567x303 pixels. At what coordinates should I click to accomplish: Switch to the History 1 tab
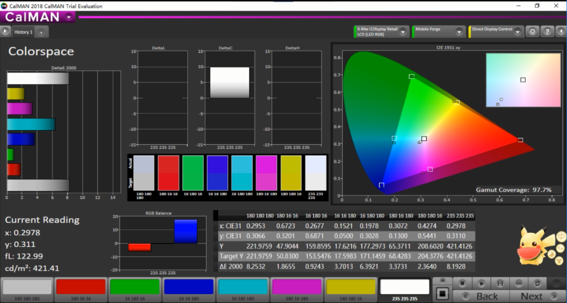(23, 32)
